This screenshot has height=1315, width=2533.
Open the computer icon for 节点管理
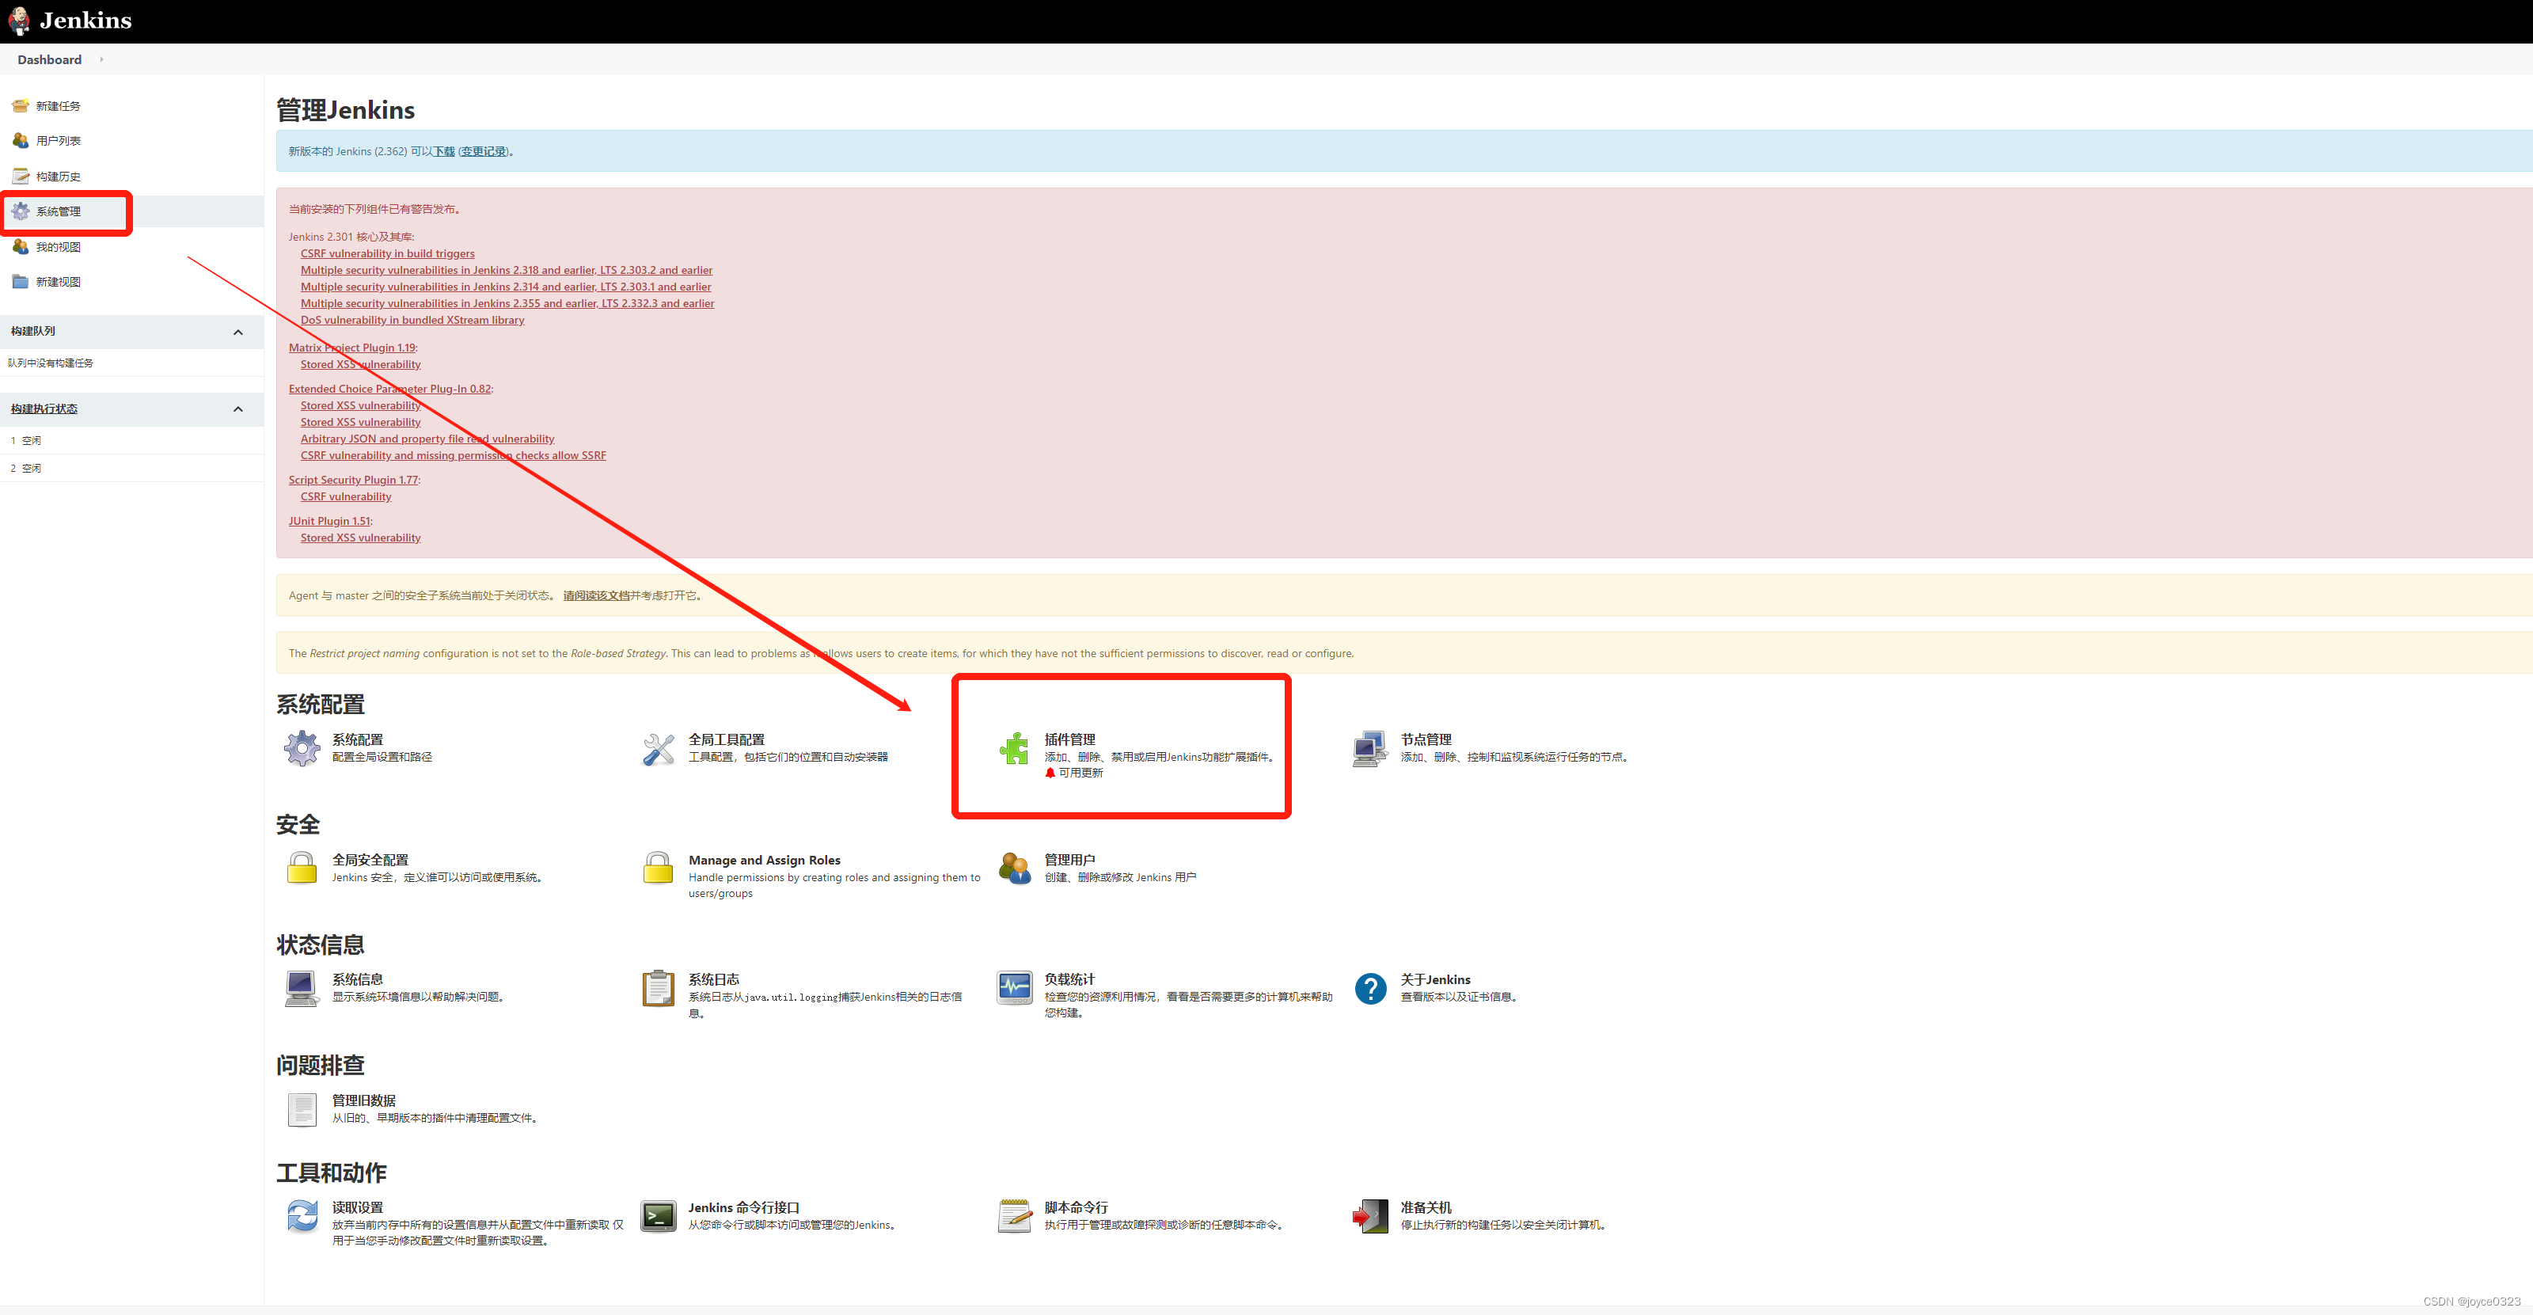point(1369,748)
